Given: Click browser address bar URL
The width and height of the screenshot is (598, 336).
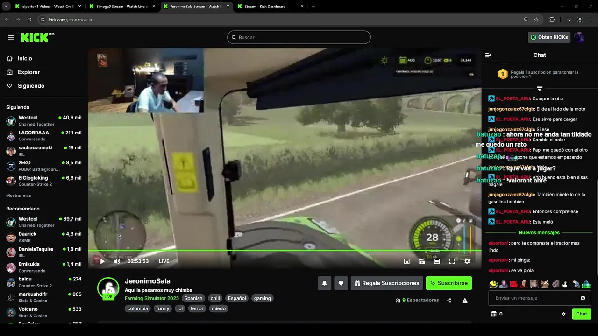Looking at the screenshot, I should click(x=70, y=20).
